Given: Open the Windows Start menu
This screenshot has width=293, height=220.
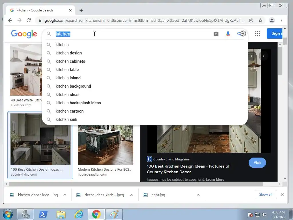Looking at the screenshot, I should coord(8,214).
